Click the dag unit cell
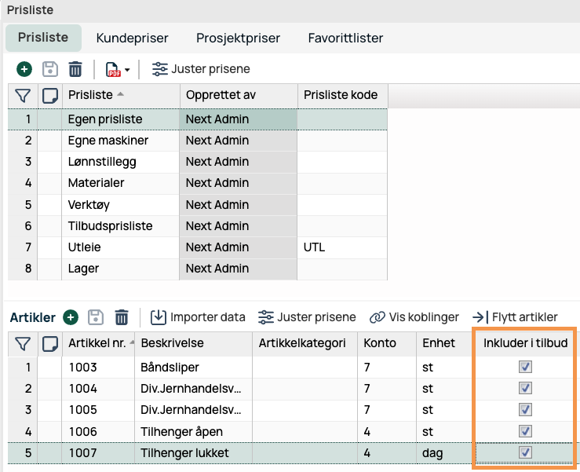 446,452
